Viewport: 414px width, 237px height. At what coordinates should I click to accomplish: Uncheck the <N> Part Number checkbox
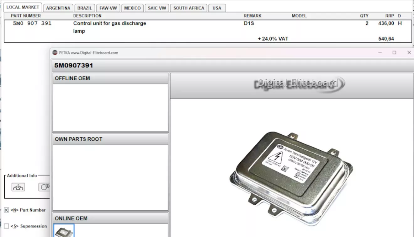(7, 210)
